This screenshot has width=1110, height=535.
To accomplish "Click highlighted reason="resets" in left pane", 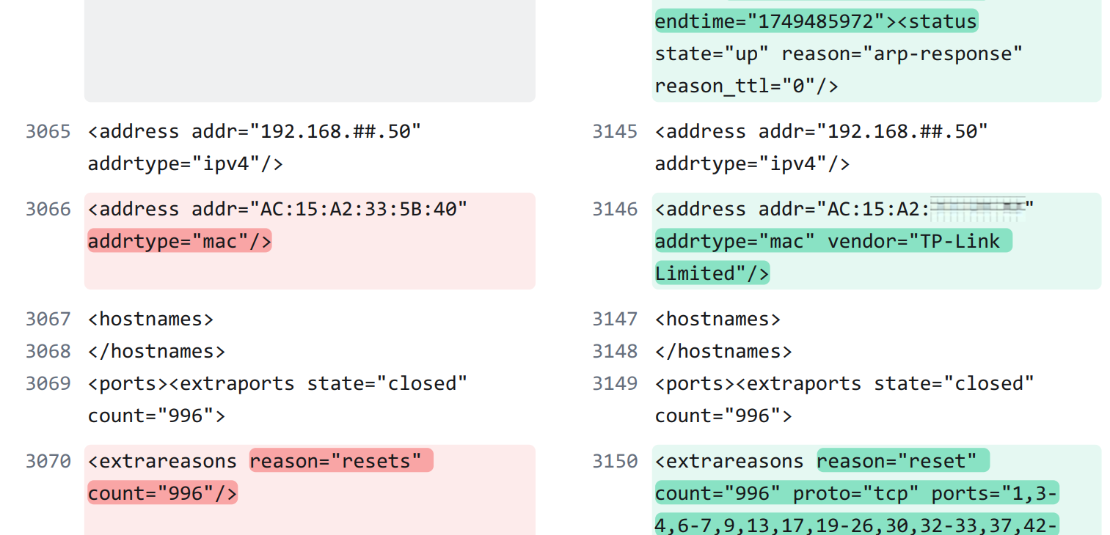I will (x=341, y=461).
